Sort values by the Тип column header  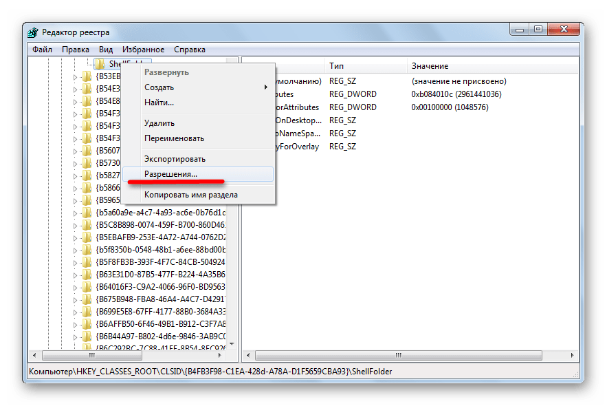point(337,66)
